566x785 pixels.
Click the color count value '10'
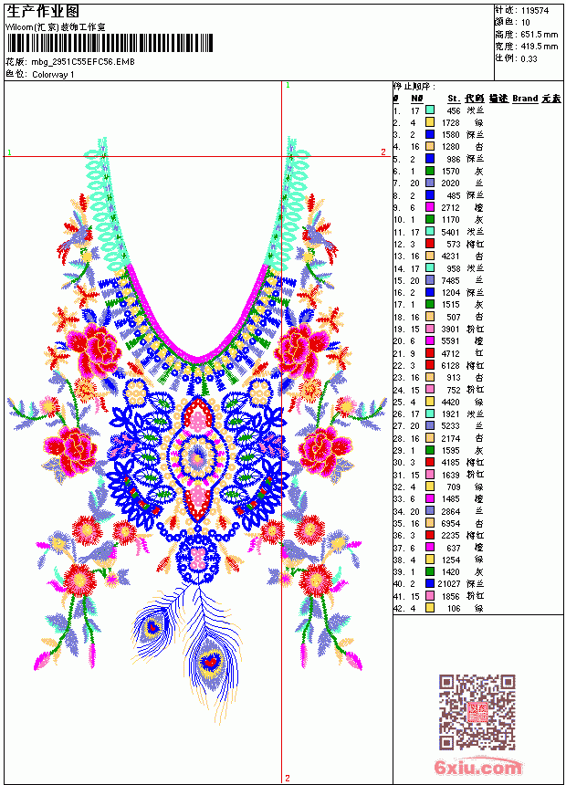(x=526, y=23)
